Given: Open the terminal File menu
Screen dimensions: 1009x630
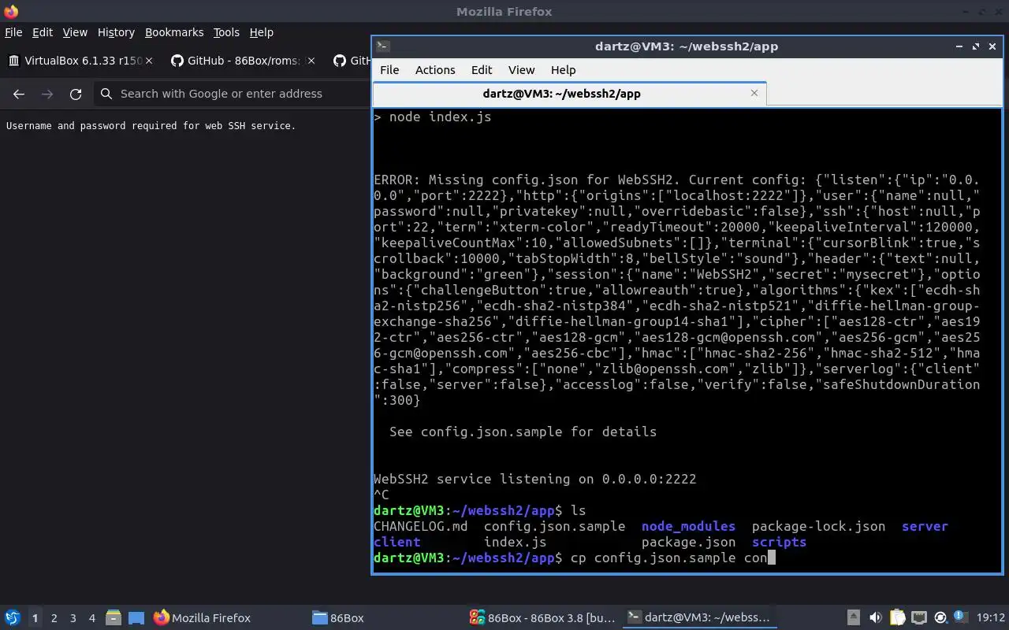Looking at the screenshot, I should coord(389,70).
